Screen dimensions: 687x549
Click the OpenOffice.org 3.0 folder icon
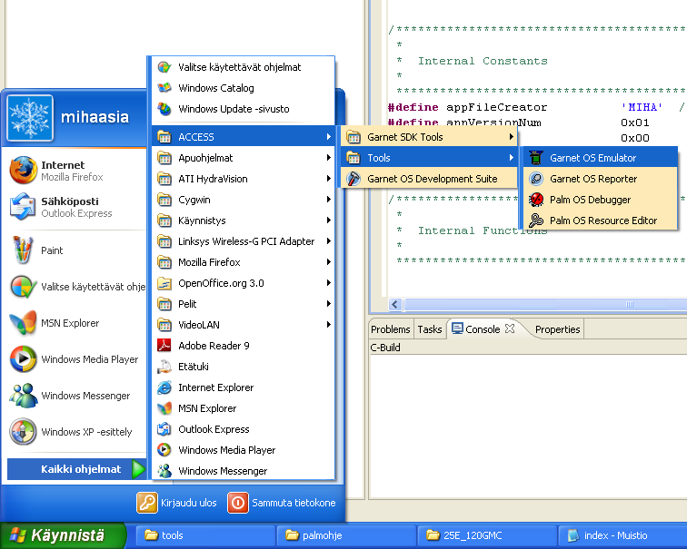pyautogui.click(x=164, y=283)
